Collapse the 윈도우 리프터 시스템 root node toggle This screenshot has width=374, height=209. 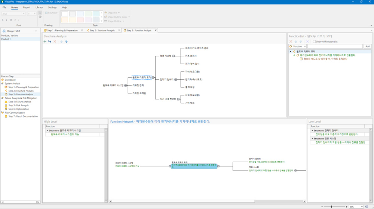coord(125,85)
